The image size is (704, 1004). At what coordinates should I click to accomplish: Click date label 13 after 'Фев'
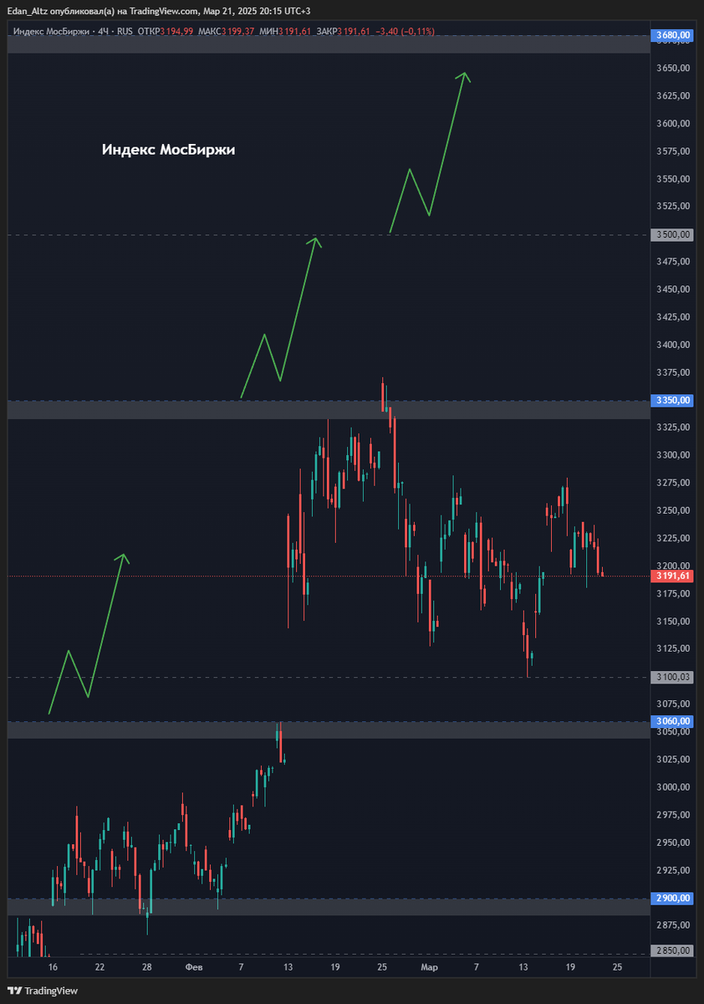point(288,968)
